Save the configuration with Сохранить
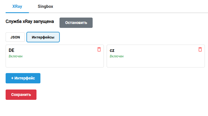208x116 pixels. (21, 95)
